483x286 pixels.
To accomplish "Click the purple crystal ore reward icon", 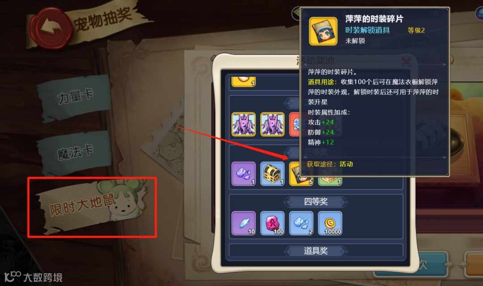I will pos(243,174).
